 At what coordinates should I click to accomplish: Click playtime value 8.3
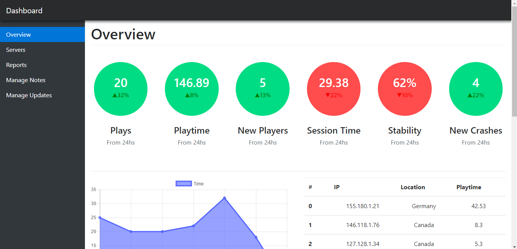(478, 225)
